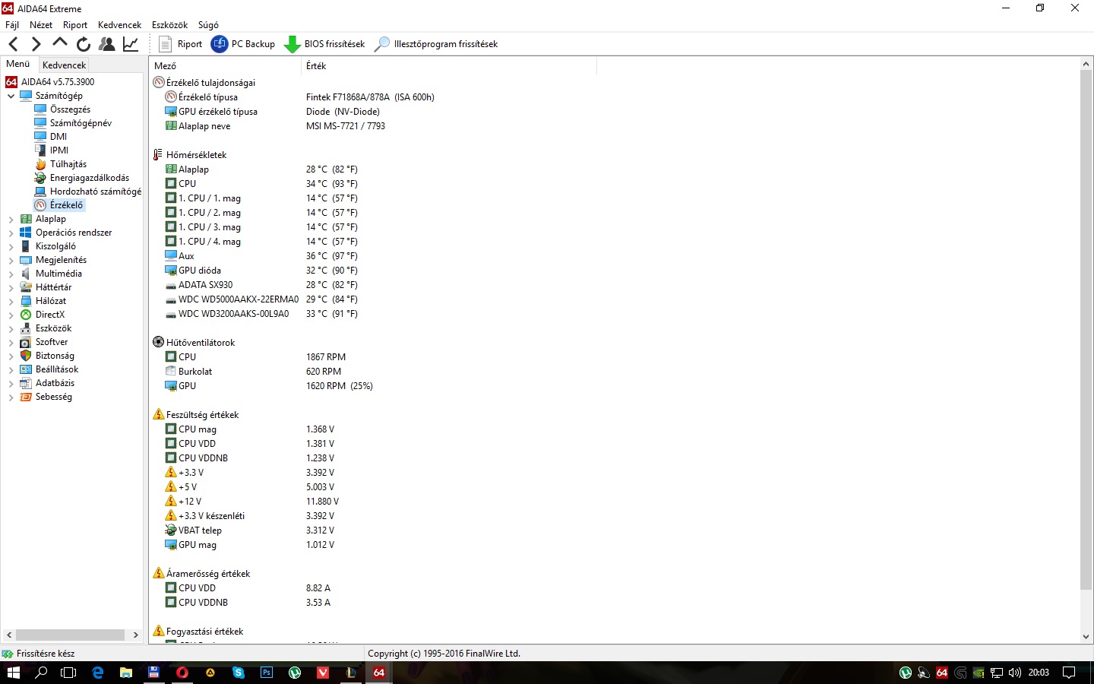Open the Riport menu

75,25
